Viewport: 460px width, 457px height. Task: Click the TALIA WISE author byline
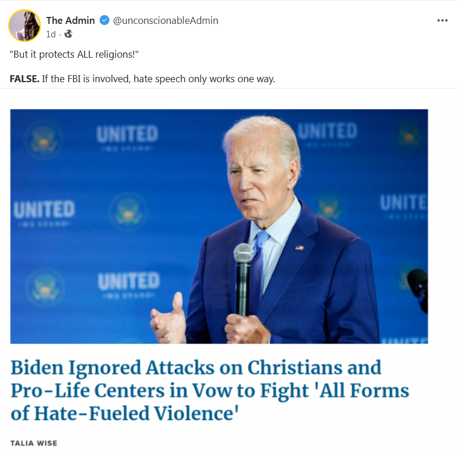coord(34,443)
